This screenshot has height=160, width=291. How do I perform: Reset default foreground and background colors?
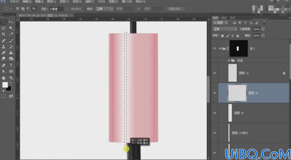click(3, 91)
